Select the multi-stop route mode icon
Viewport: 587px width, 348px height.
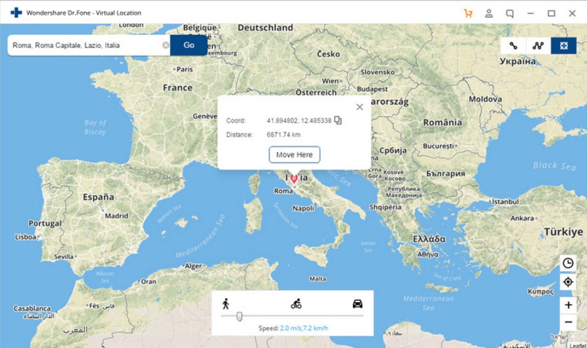pyautogui.click(x=538, y=45)
